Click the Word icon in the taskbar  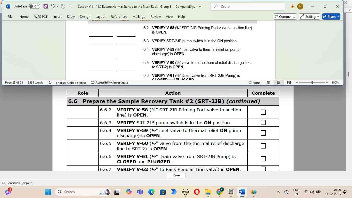click(242, 192)
